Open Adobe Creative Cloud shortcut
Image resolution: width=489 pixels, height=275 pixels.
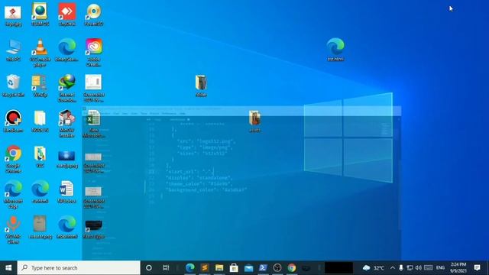(x=93, y=53)
